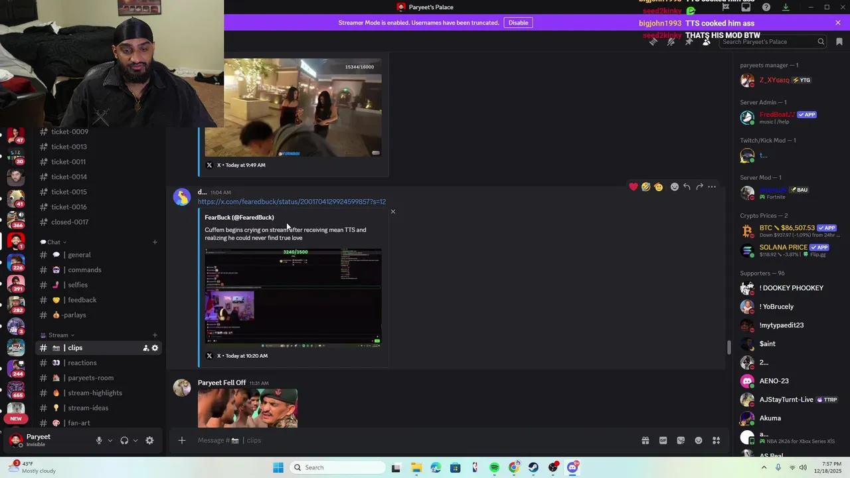This screenshot has height=478, width=850.
Task: Remove the FearBuck embed
Action: 392,212
